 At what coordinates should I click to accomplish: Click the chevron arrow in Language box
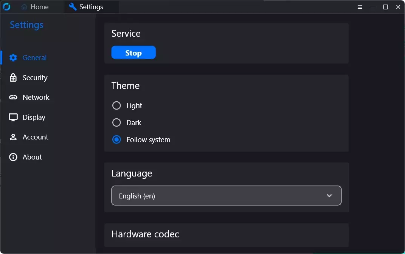coord(329,196)
